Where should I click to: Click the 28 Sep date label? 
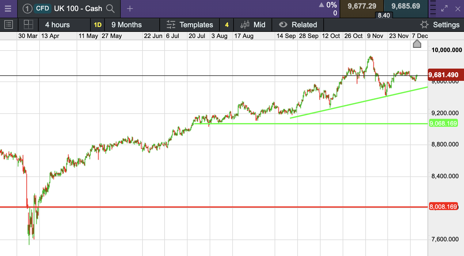[309, 36]
